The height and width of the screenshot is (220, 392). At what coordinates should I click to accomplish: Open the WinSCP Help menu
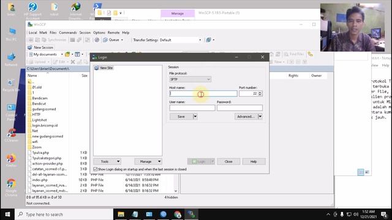[x=126, y=32]
